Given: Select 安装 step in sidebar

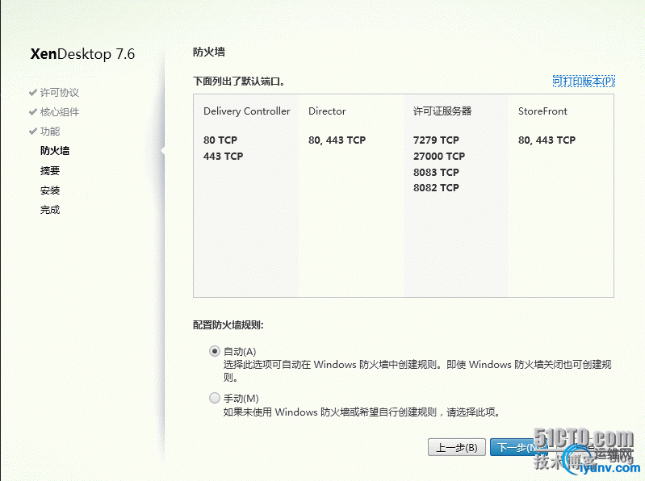Looking at the screenshot, I should pyautogui.click(x=50, y=190).
